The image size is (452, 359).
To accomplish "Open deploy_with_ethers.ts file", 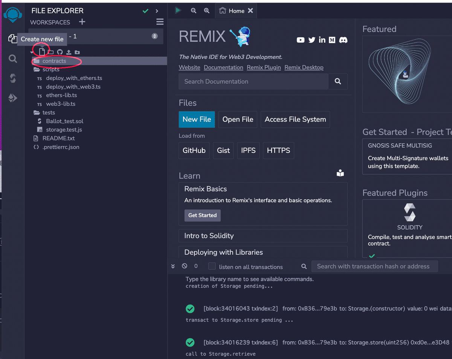I will (74, 78).
